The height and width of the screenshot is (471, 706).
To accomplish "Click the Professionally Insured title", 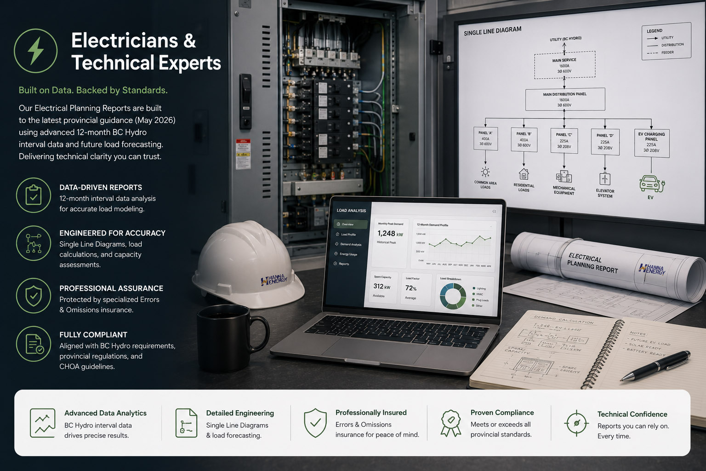I will click(x=371, y=413).
